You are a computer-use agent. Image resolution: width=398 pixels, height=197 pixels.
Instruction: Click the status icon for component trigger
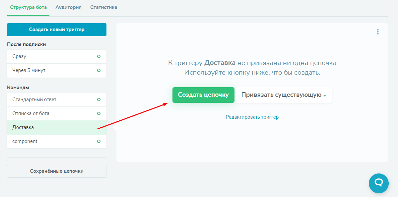tap(99, 141)
